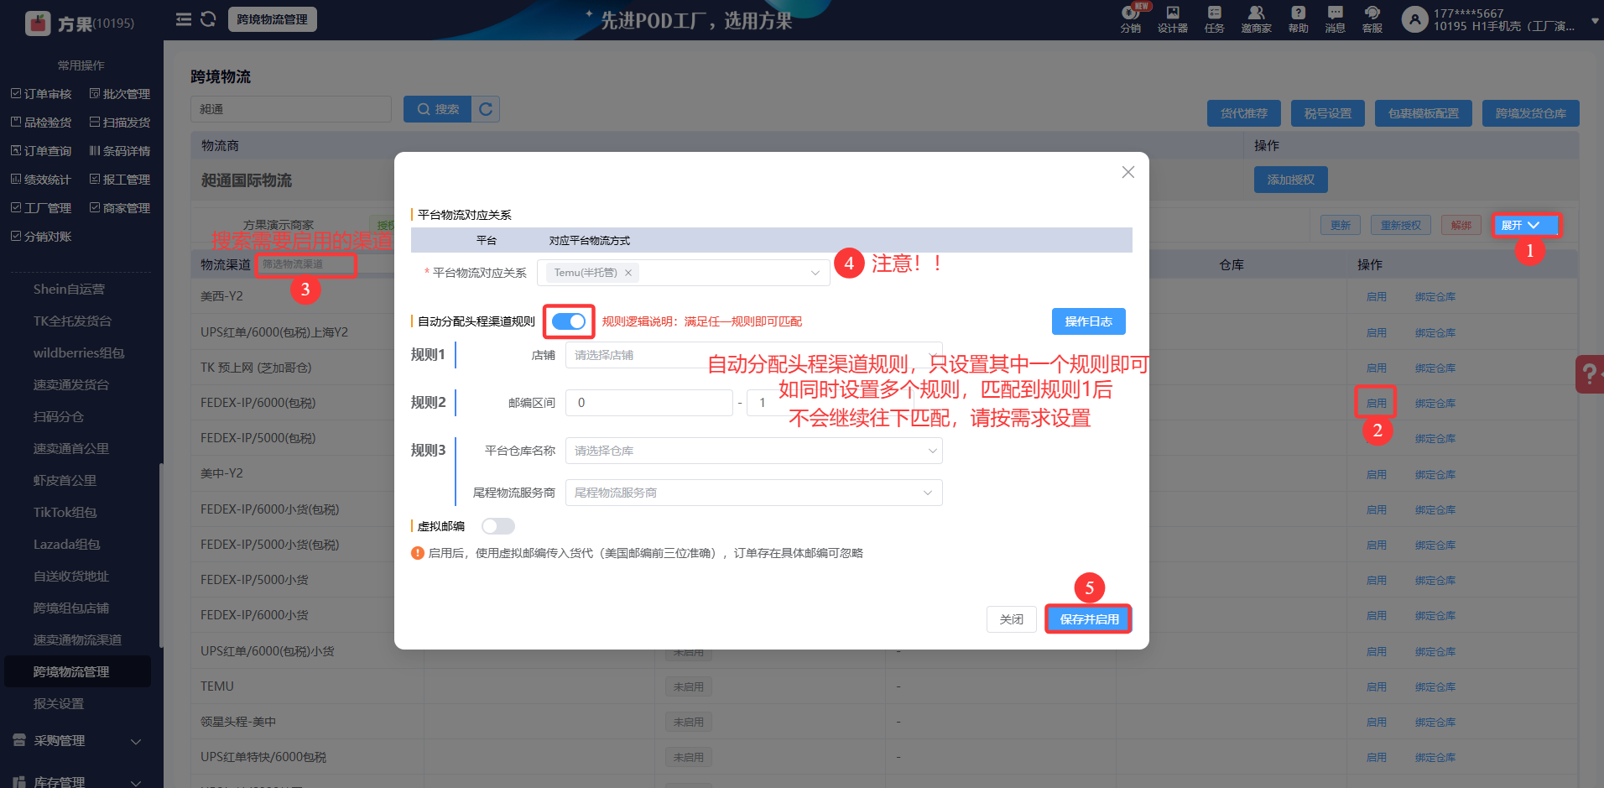Image resolution: width=1604 pixels, height=788 pixels.
Task: Click the 保存并启用 button
Action: pos(1088,618)
